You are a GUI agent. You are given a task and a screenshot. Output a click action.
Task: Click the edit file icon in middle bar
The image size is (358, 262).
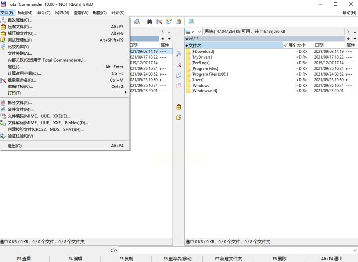[179, 65]
